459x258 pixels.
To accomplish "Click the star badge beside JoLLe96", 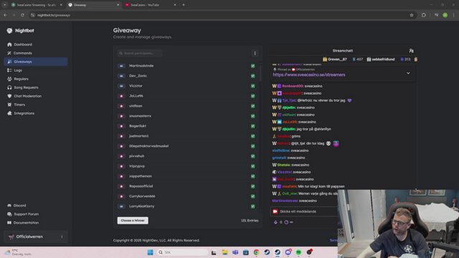I will [121, 96].
